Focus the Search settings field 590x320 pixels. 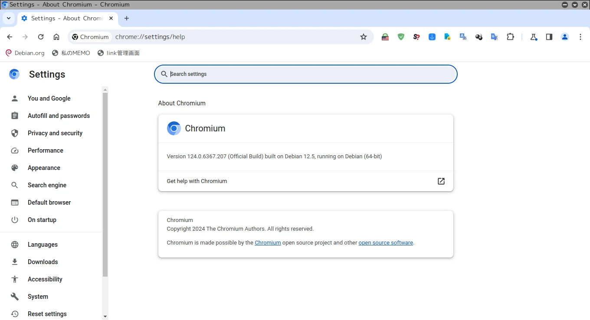tap(305, 74)
